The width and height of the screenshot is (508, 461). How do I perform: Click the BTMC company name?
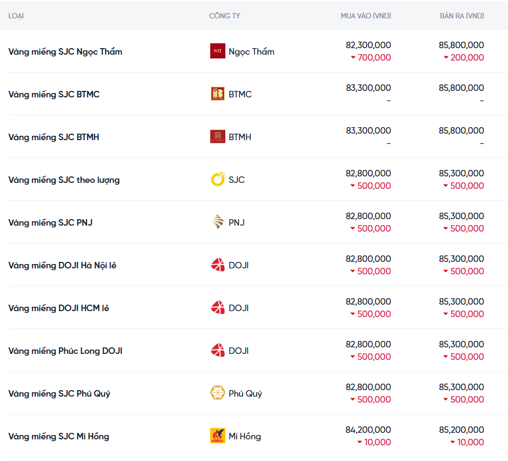(240, 94)
